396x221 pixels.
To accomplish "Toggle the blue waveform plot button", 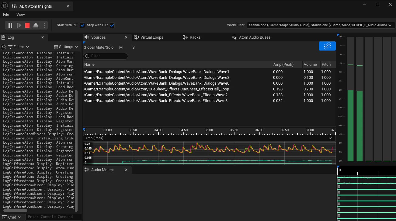I will click(327, 46).
